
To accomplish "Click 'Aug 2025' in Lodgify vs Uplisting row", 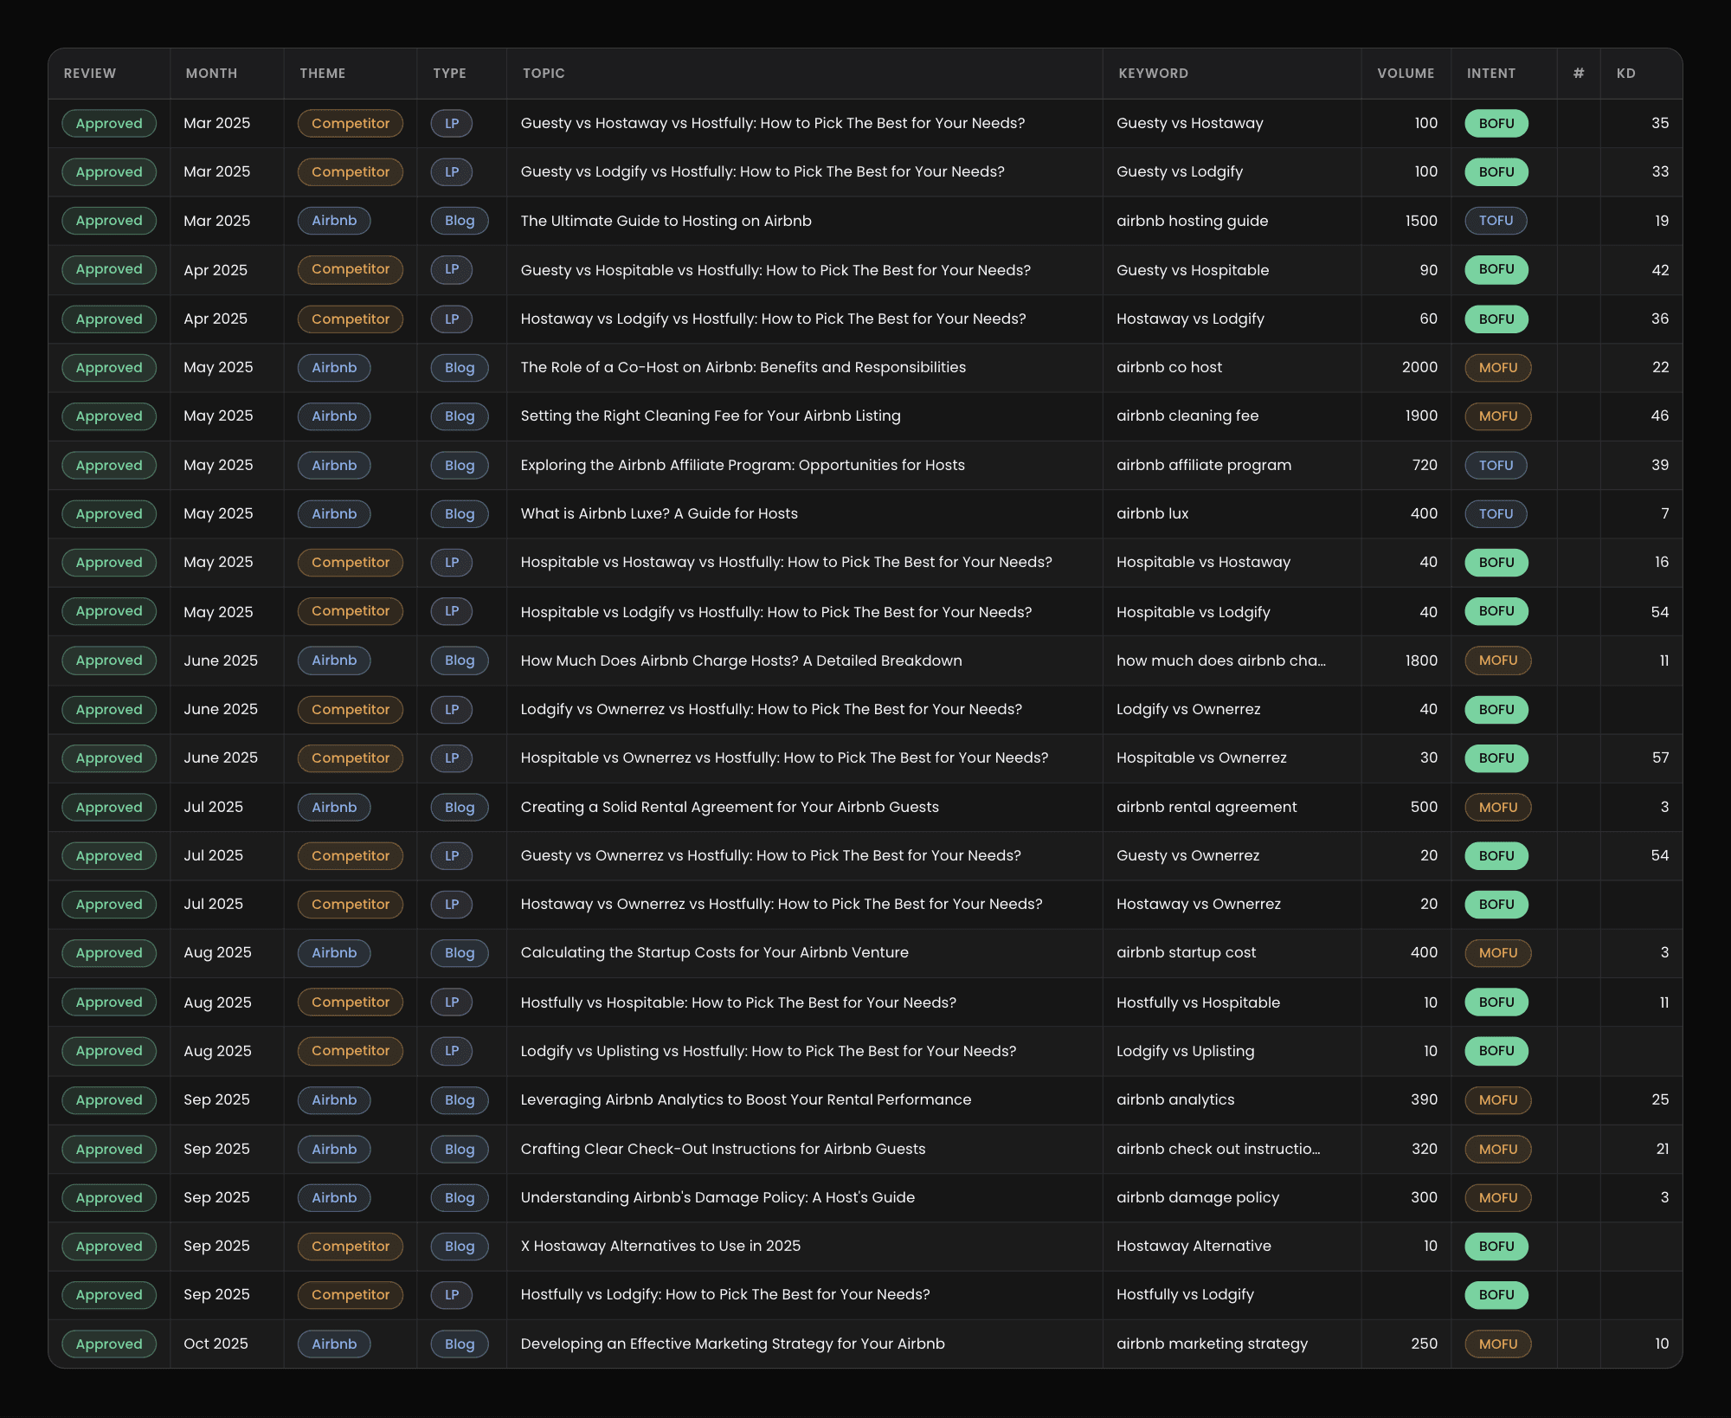I will 217,1051.
